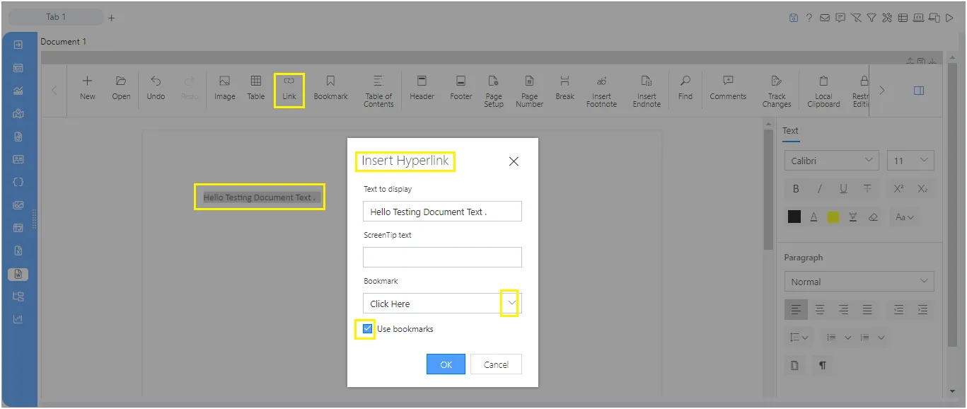Open the Aa change case dropdown
This screenshot has height=409, width=967.
(x=904, y=217)
